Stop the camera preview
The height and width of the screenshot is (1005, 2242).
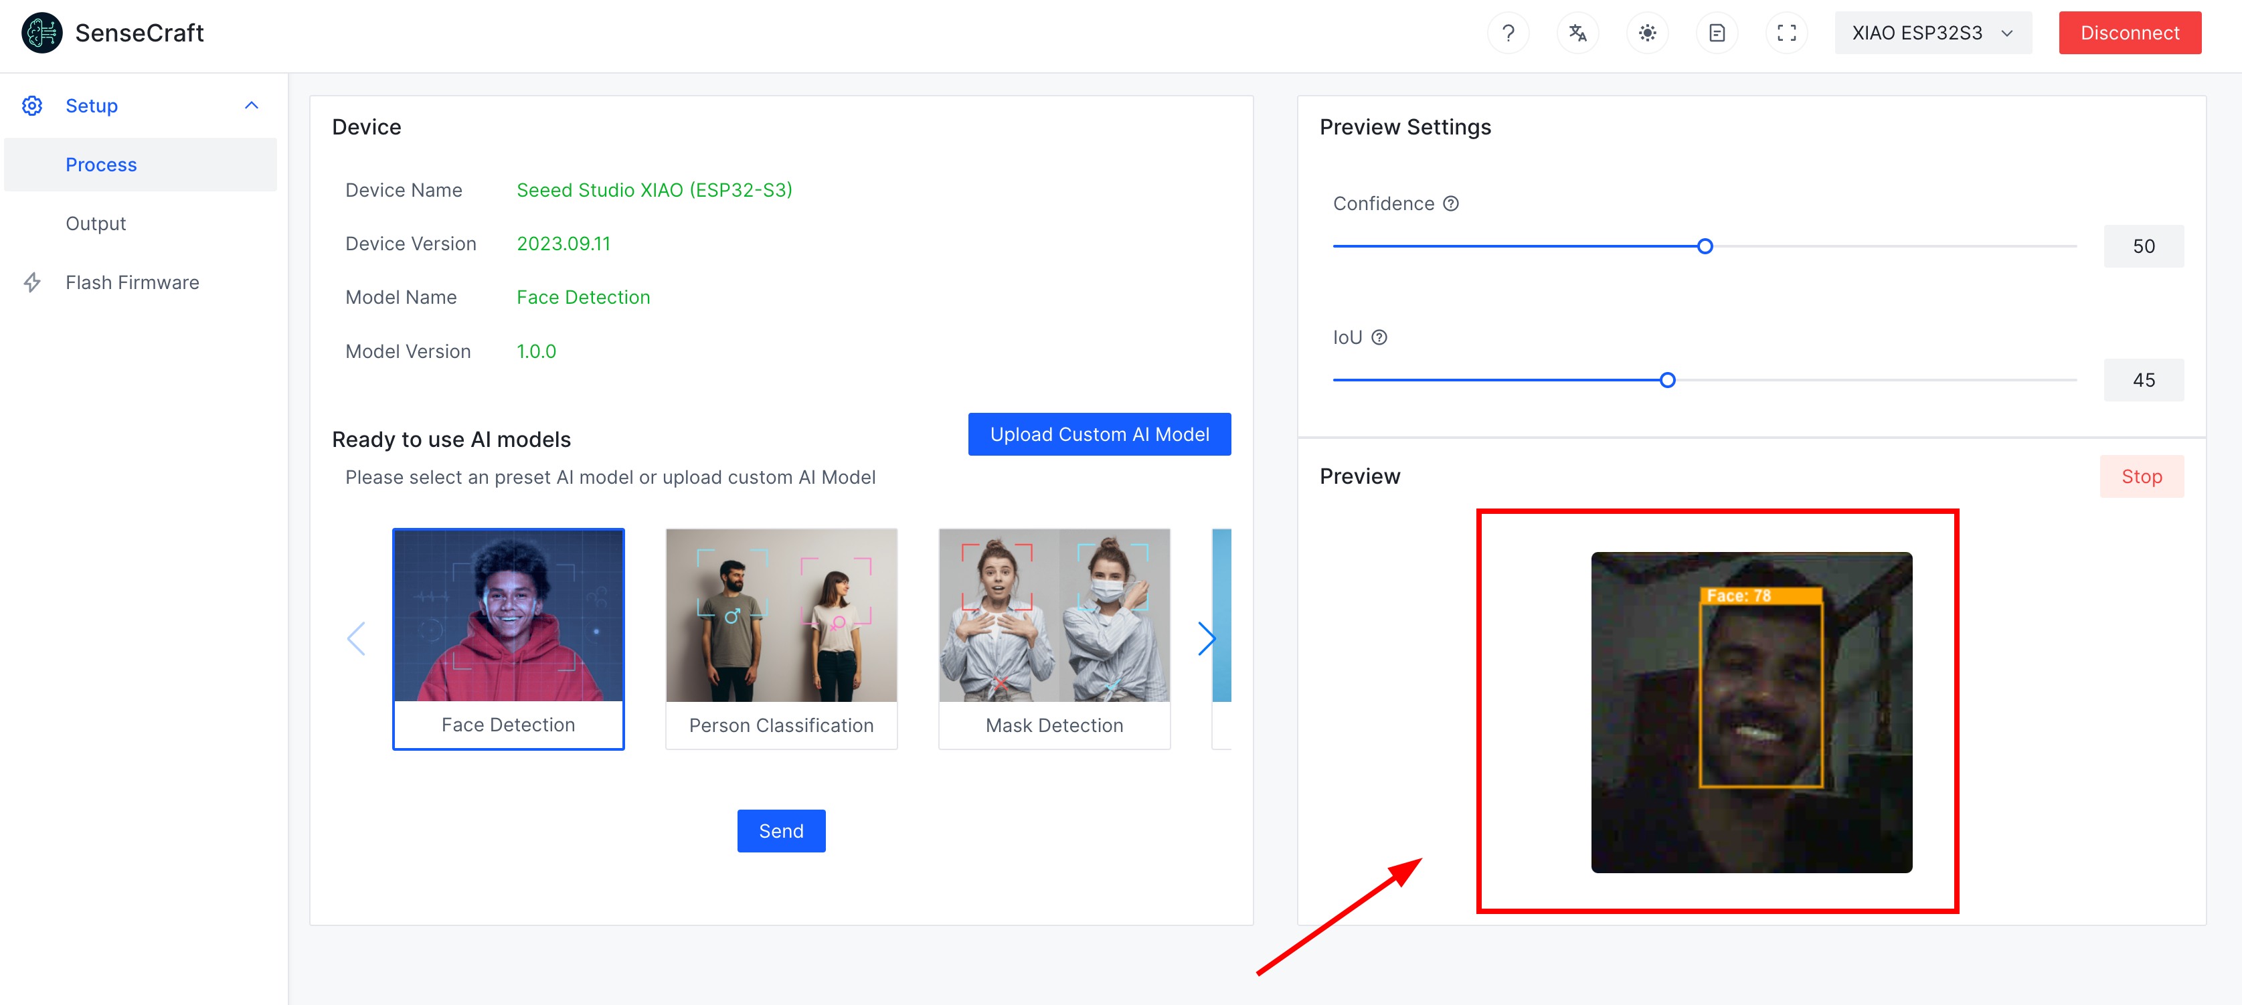pos(2141,477)
